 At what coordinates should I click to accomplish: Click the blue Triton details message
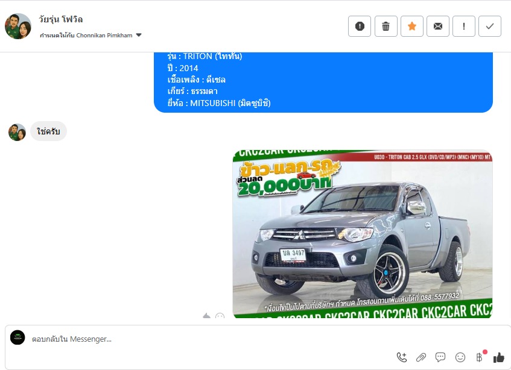tap(323, 83)
